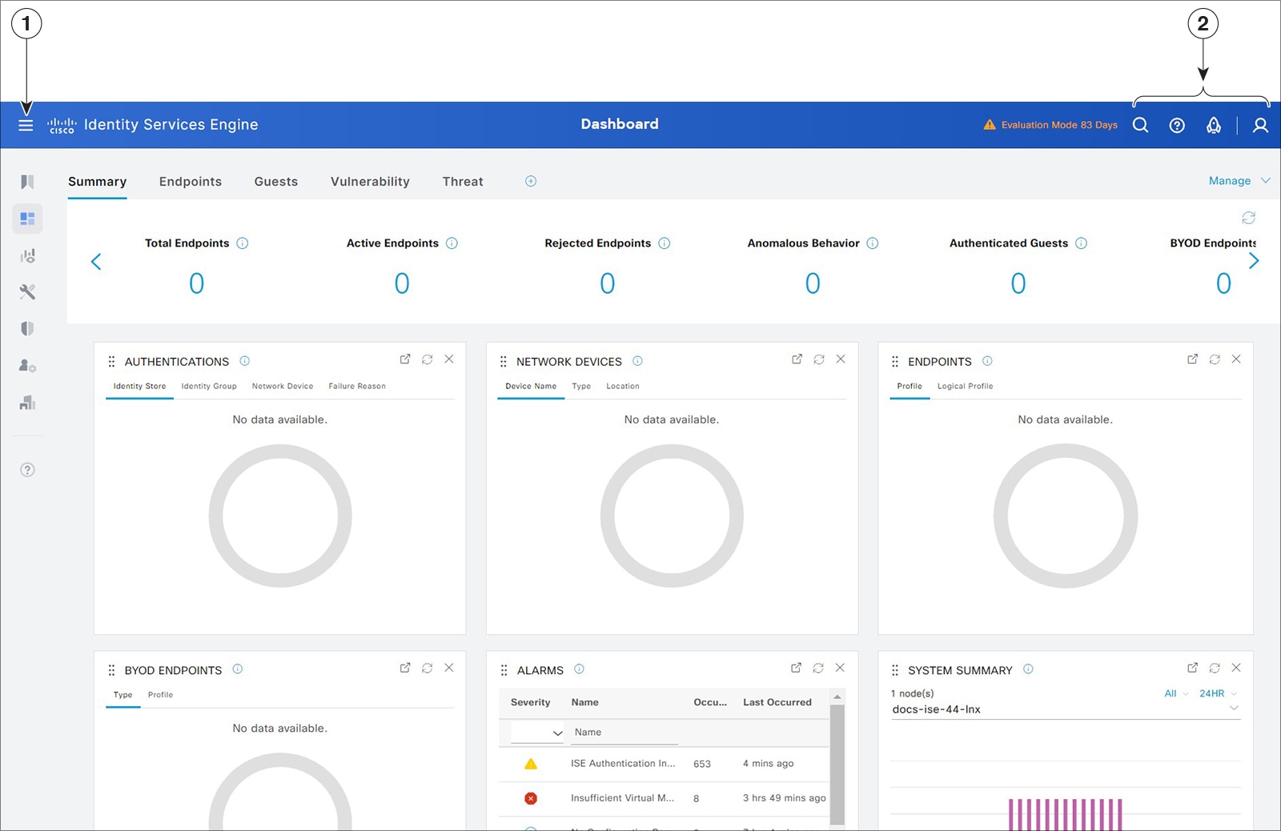Click the Name filter field in Alarms
The image size is (1281, 831).
(x=624, y=733)
